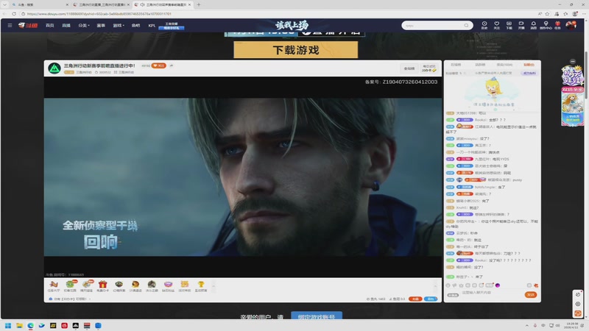Click the purple bowl gift icon

pos(168,286)
